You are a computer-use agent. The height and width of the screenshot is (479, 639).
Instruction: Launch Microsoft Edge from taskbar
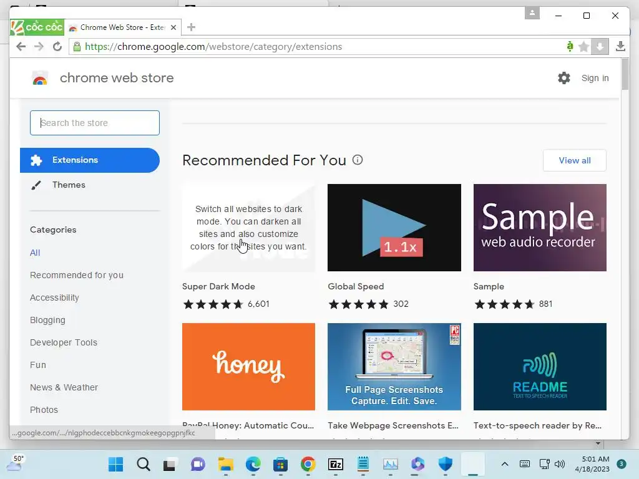[x=253, y=464]
